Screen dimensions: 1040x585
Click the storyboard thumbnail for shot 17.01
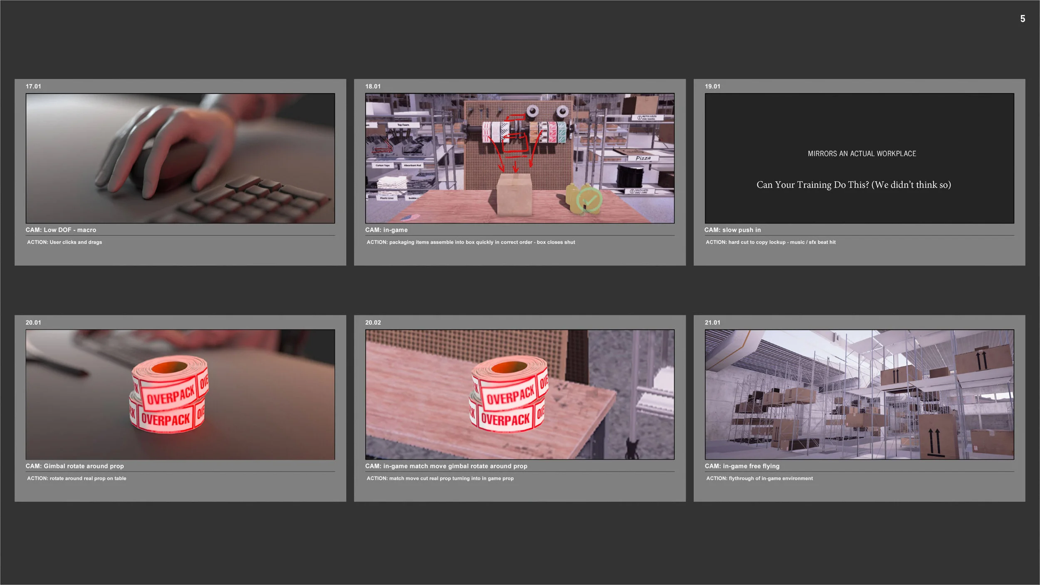[180, 158]
